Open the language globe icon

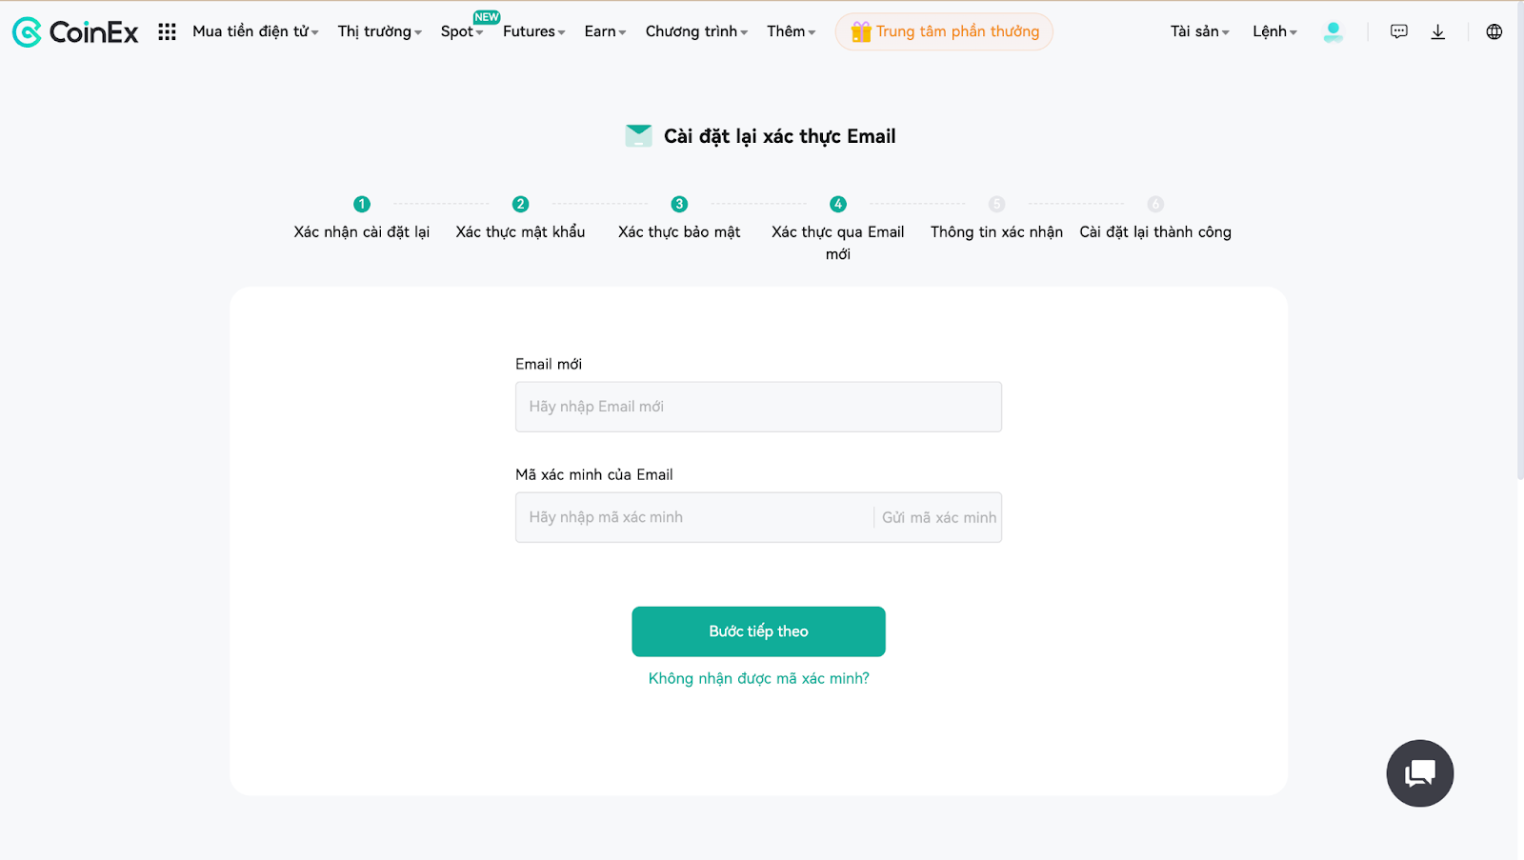(x=1494, y=32)
